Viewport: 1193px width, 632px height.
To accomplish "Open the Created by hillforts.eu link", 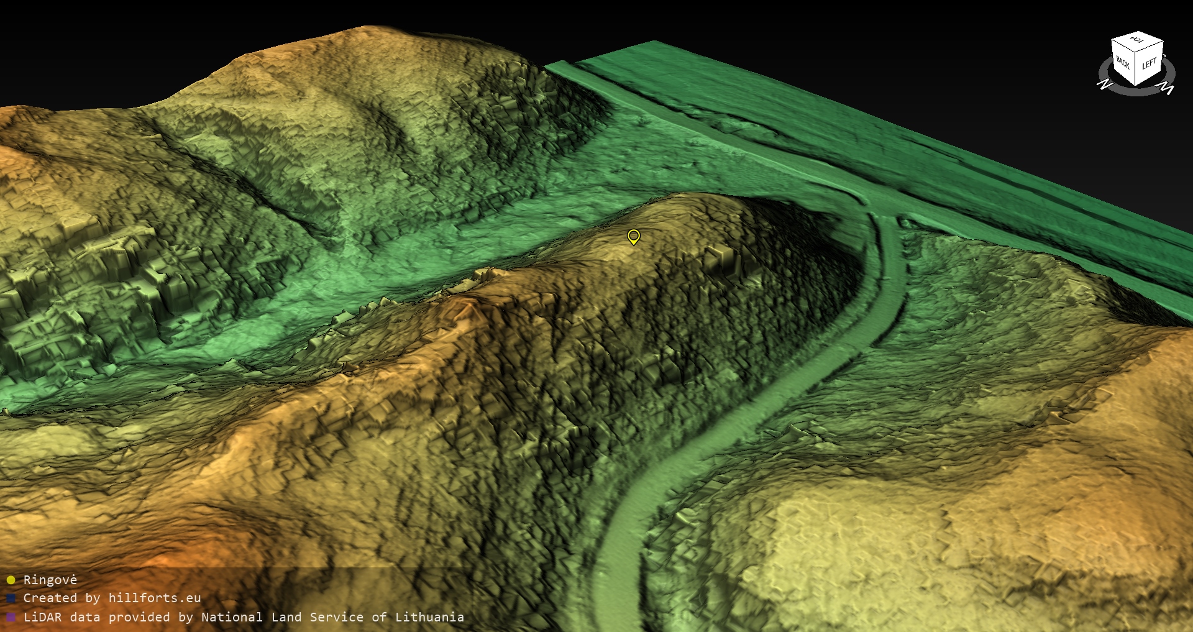I will 112,598.
